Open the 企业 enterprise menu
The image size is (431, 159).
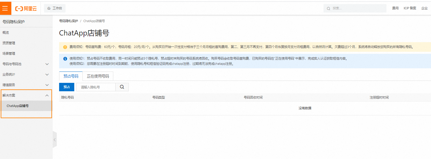(x=425, y=8)
